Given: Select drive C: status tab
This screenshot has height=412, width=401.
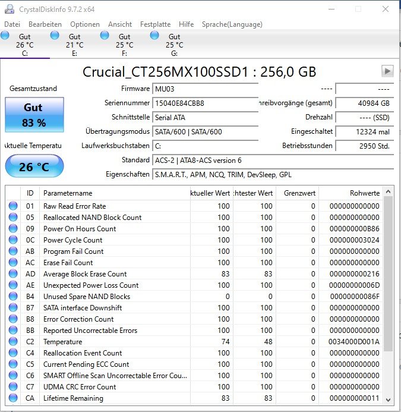Looking at the screenshot, I should (25, 44).
